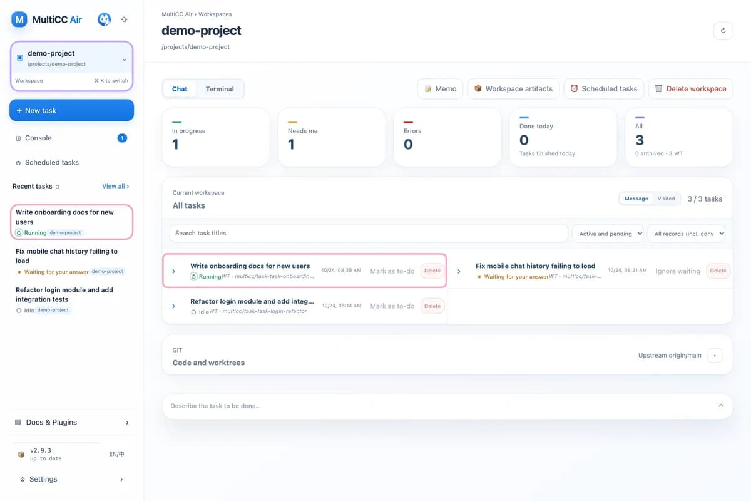The image size is (751, 501).
Task: Expand the task description box using its chevron
Action: (x=721, y=406)
